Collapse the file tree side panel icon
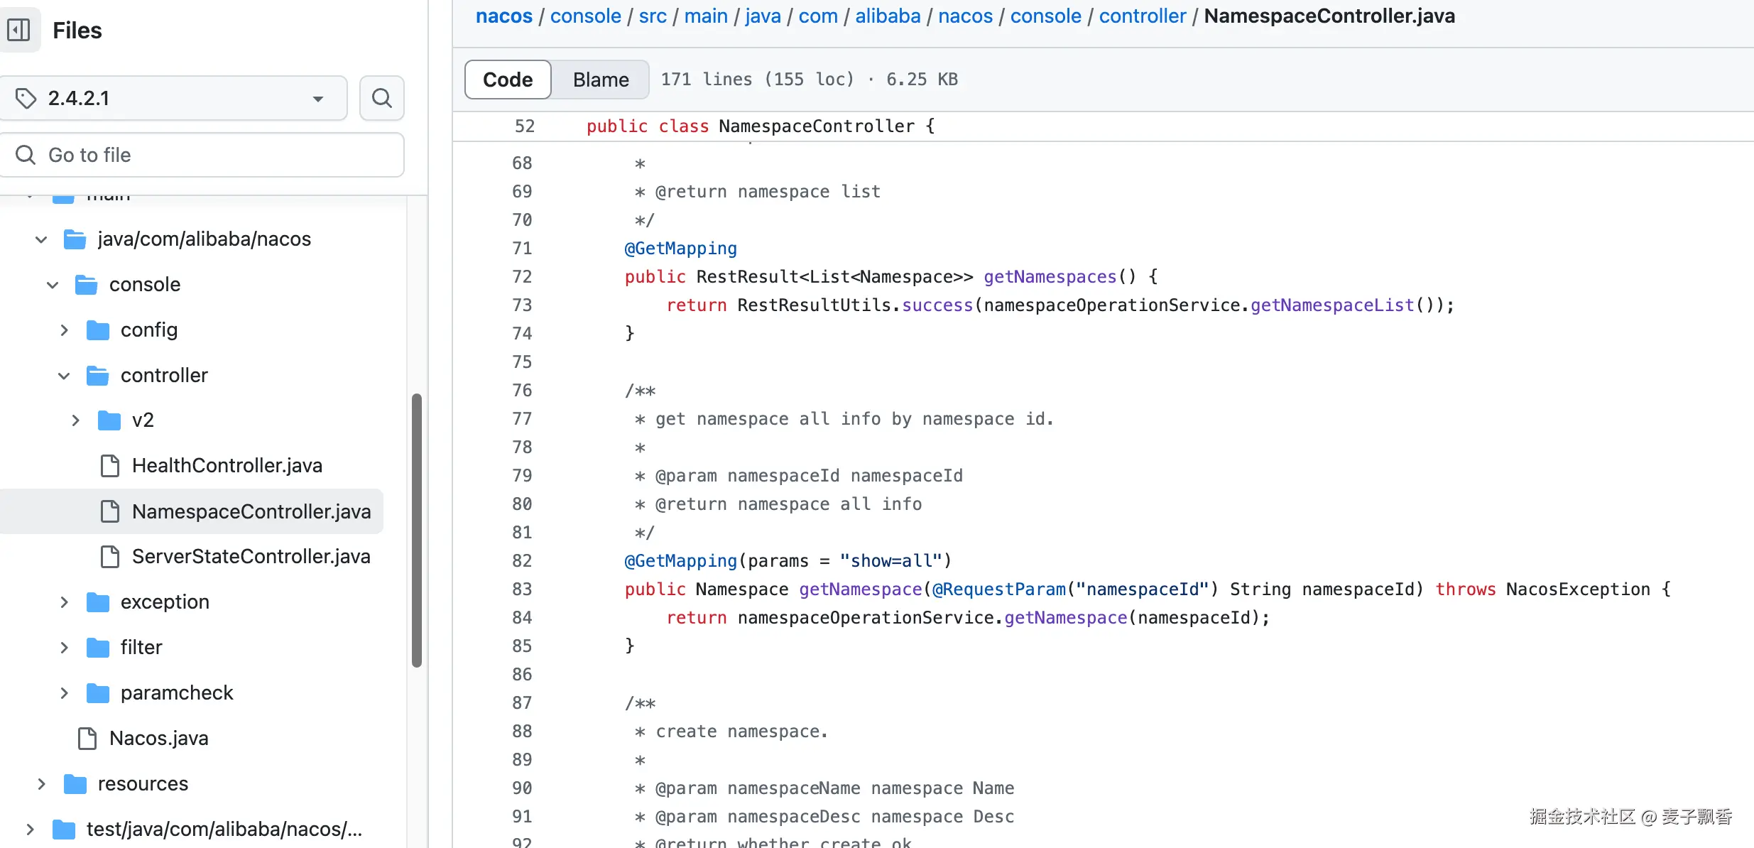 point(18,30)
